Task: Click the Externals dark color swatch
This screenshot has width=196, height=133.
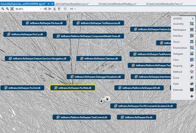Action: click(x=192, y=90)
